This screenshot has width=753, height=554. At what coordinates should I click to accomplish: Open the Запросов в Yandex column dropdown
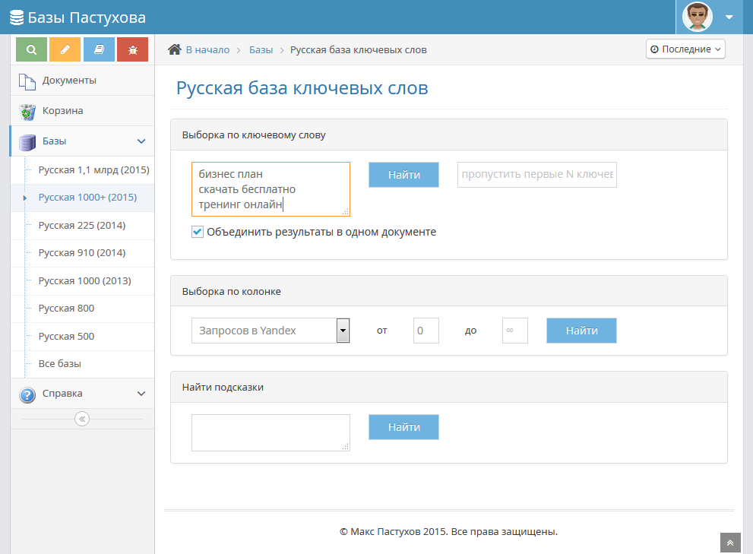point(342,330)
